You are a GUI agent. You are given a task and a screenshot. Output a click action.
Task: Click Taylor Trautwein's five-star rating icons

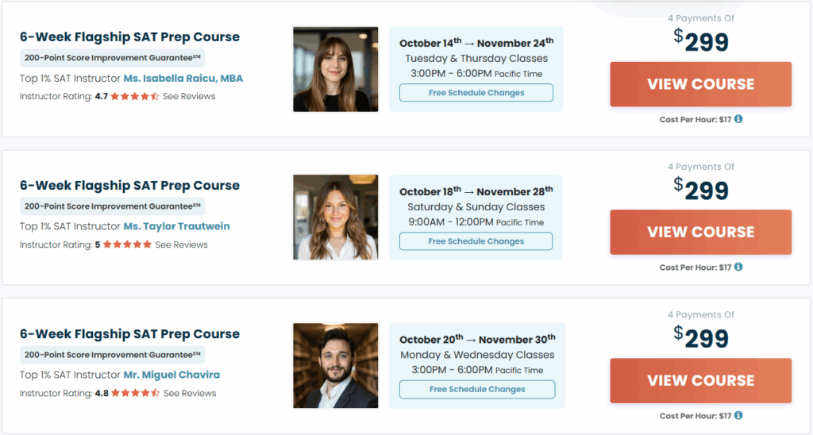tap(127, 244)
